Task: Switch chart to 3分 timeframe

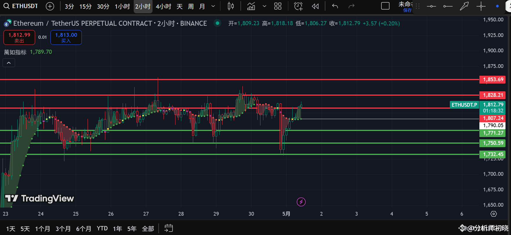Action: click(69, 6)
